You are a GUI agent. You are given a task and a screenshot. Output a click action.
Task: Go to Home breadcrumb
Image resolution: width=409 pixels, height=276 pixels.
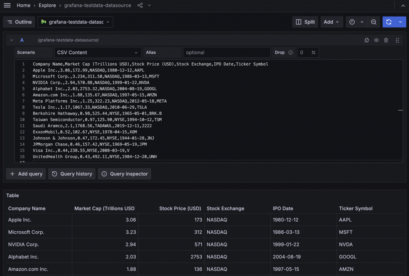[24, 5]
